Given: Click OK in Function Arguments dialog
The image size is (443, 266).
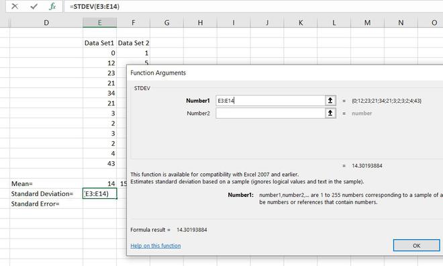Looking at the screenshot, I should point(416,245).
